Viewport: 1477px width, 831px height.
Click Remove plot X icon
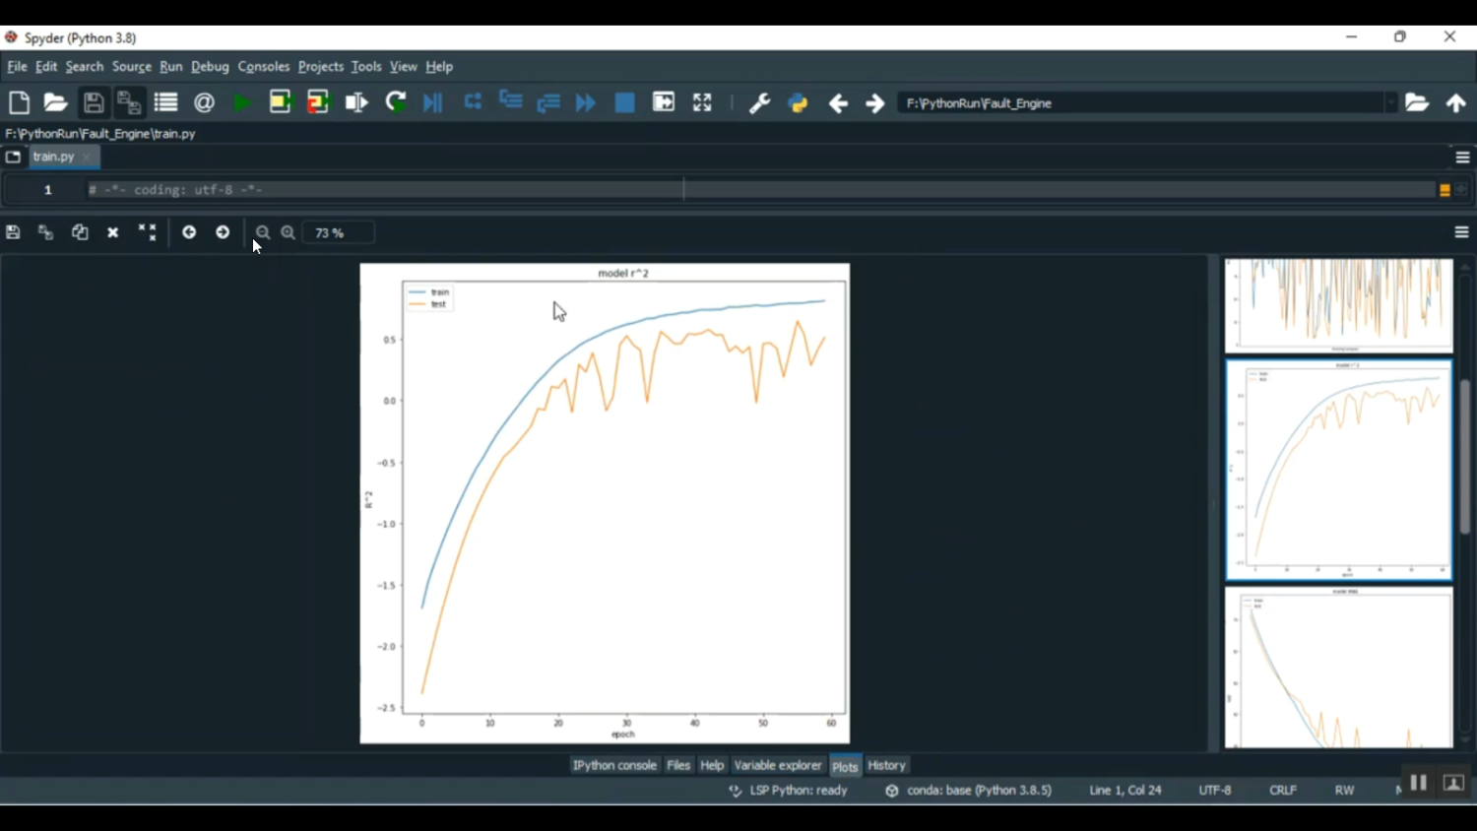[113, 233]
